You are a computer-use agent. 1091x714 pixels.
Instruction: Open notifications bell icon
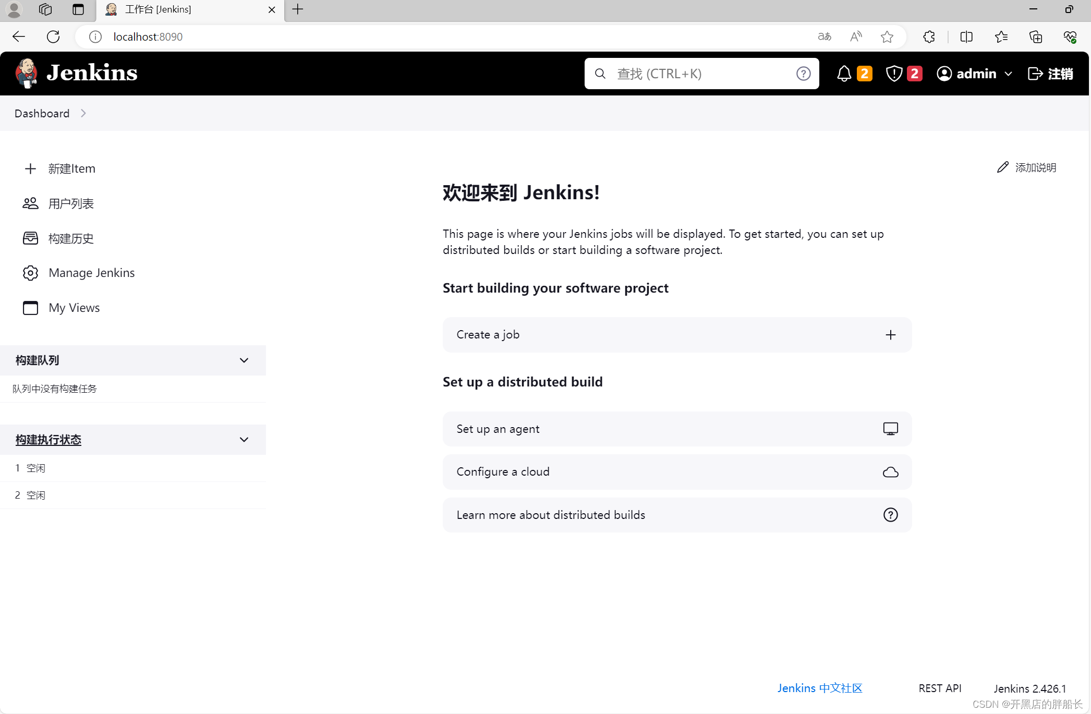(844, 74)
